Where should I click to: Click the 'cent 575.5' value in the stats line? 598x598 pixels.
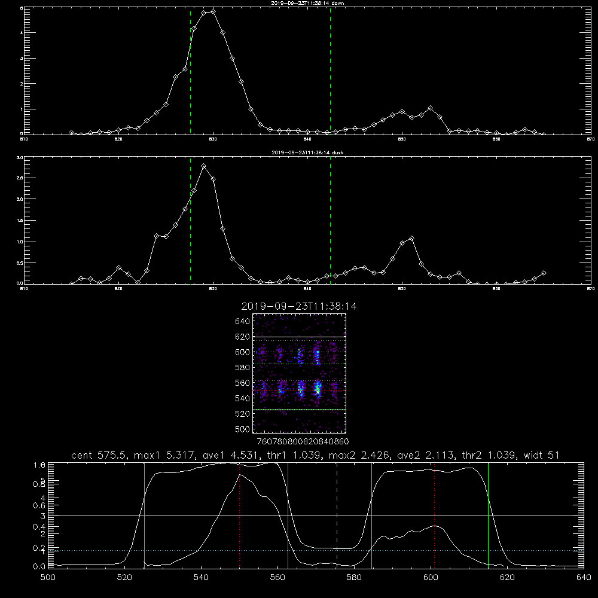tap(99, 455)
